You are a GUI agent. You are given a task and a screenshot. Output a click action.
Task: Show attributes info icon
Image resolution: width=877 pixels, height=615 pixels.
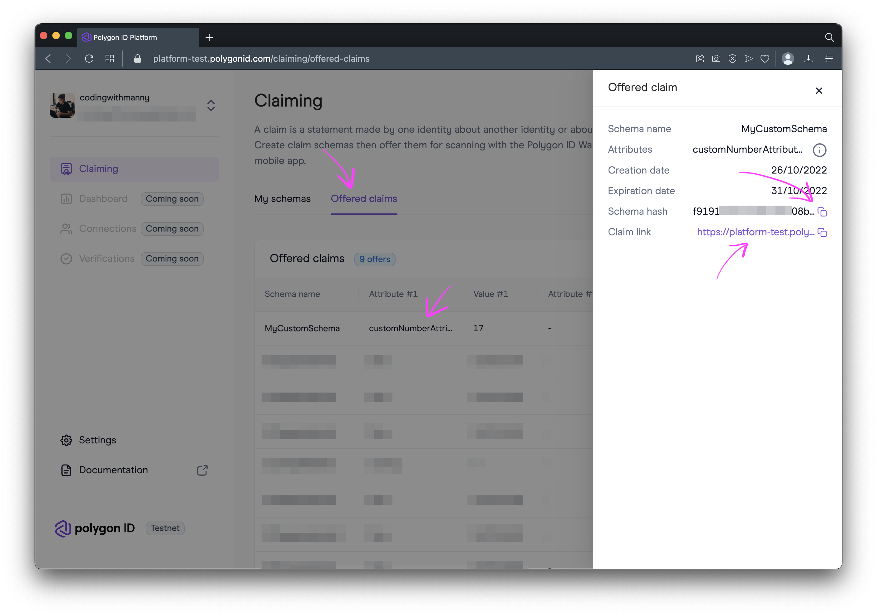819,150
